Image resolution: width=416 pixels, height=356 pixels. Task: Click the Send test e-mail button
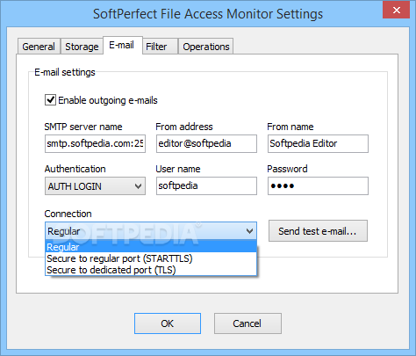click(x=318, y=231)
